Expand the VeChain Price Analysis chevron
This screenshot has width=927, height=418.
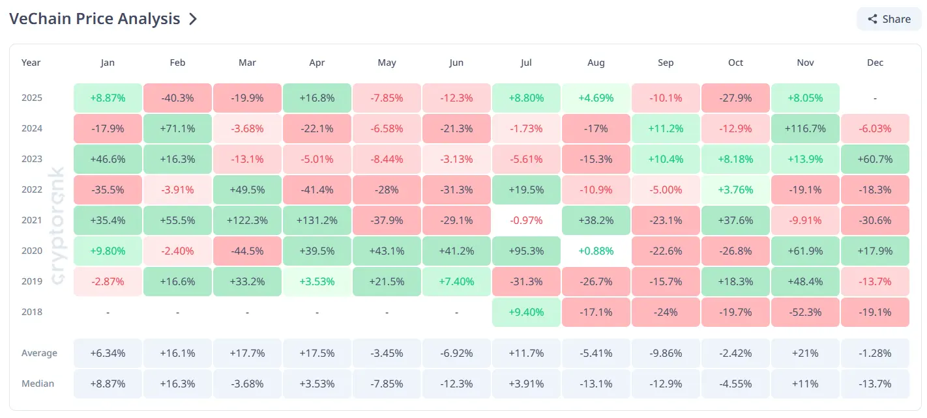click(193, 19)
